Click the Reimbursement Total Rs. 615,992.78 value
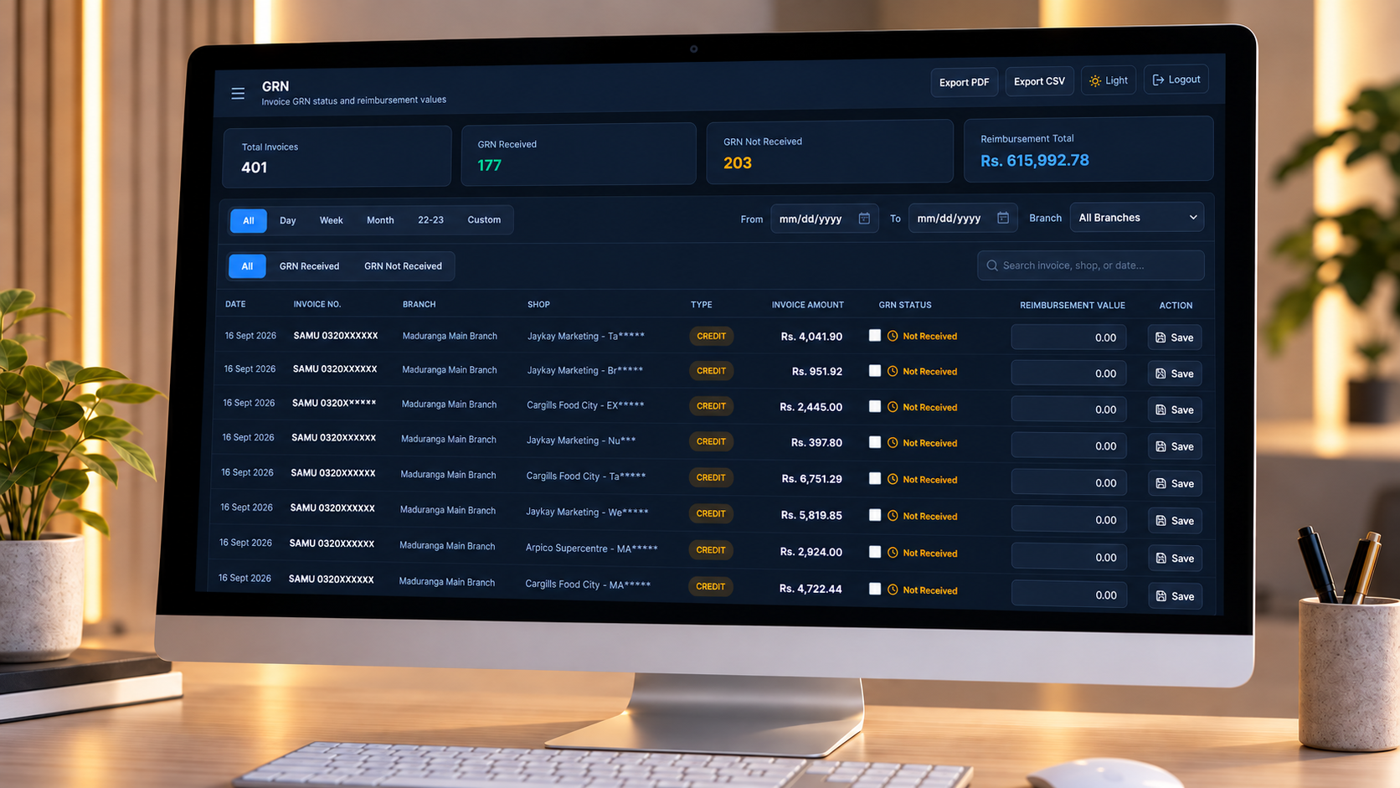This screenshot has width=1400, height=788. click(1035, 160)
